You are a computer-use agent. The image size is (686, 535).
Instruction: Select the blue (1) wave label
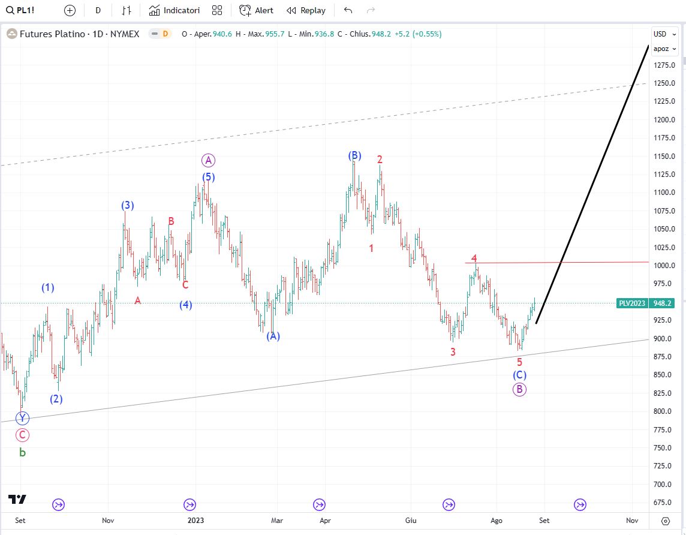coord(48,287)
